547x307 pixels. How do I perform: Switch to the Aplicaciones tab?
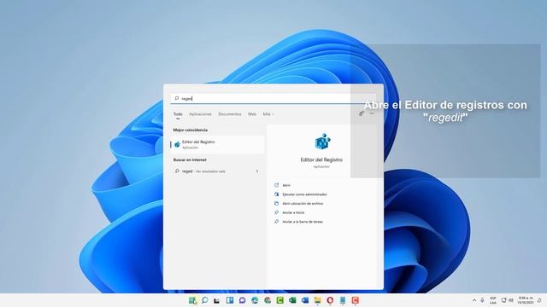[200, 114]
